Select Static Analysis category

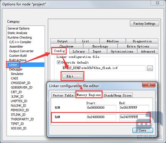17,33
